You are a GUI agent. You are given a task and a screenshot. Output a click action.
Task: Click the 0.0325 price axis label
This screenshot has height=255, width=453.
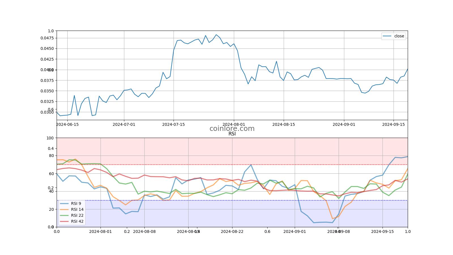click(47, 101)
